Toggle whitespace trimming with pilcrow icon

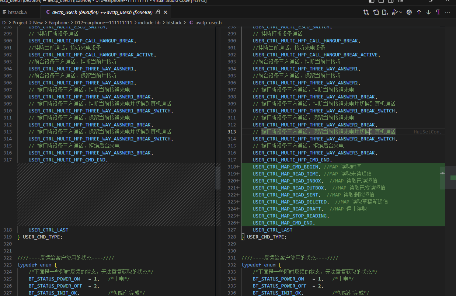(438, 12)
